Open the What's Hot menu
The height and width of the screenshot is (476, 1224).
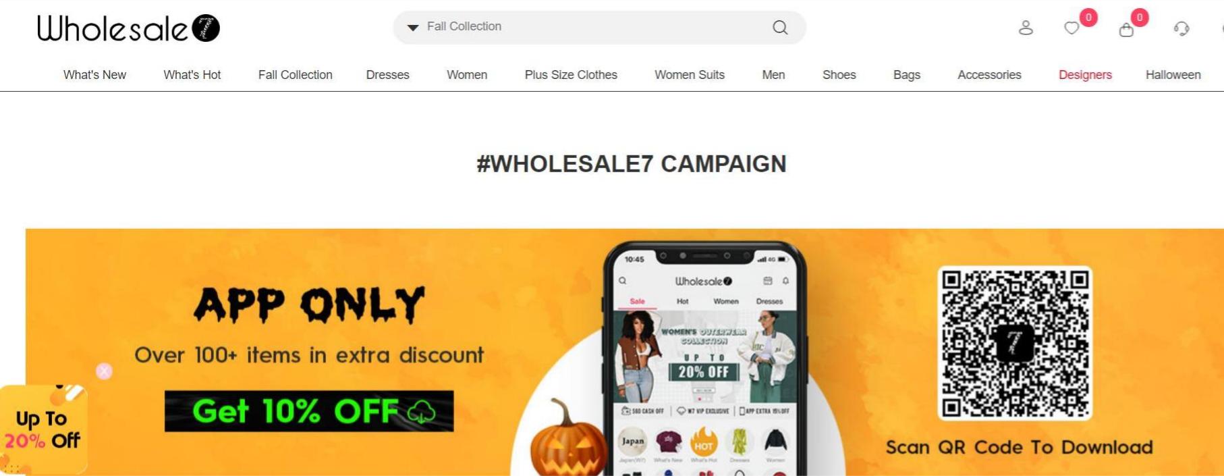tap(192, 75)
